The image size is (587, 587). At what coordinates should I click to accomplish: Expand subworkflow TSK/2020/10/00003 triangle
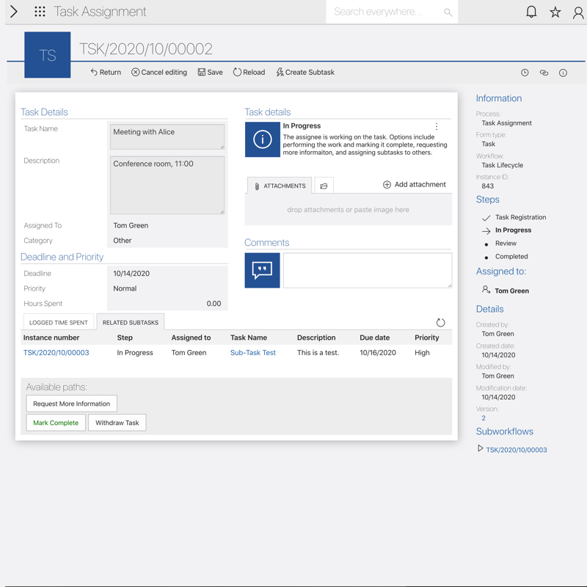pos(481,448)
